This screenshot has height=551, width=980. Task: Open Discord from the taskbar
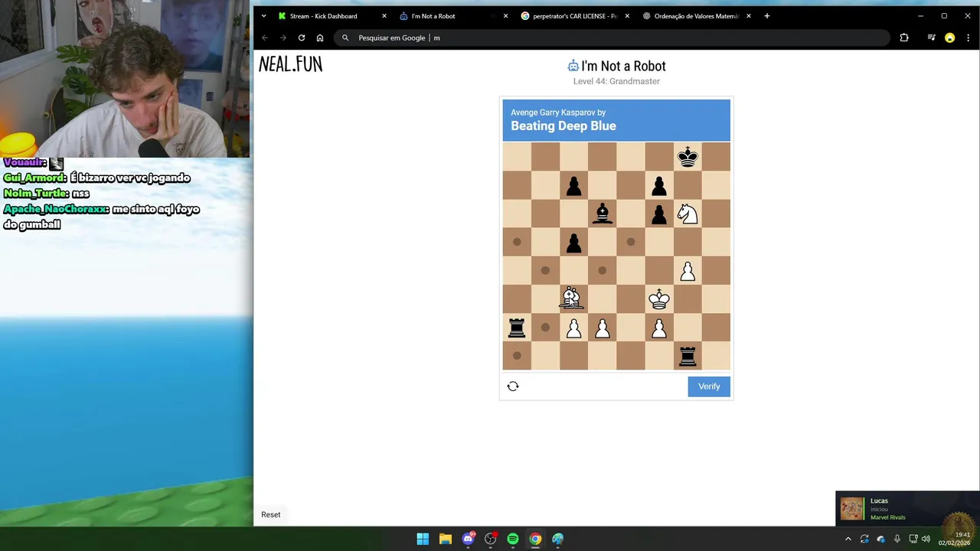(x=468, y=539)
